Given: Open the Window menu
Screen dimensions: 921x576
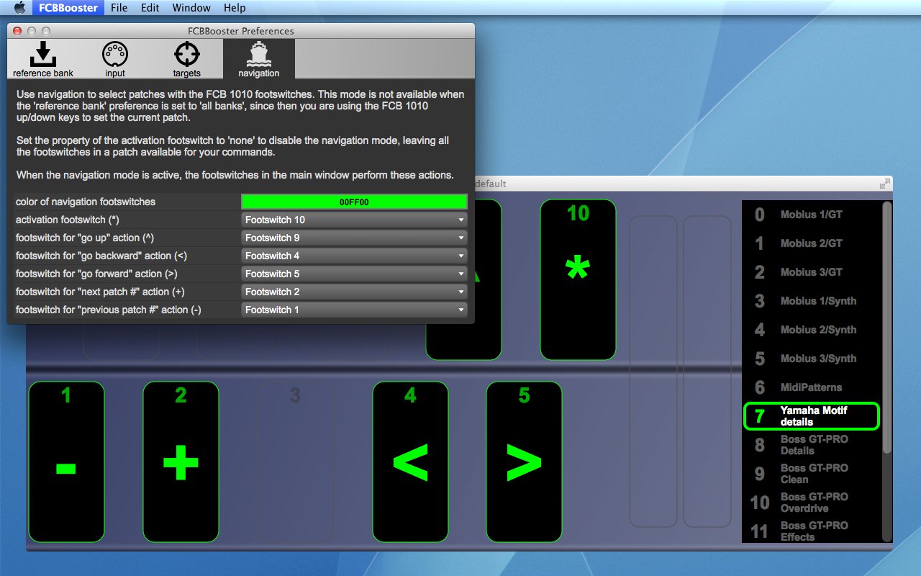Looking at the screenshot, I should coord(191,8).
